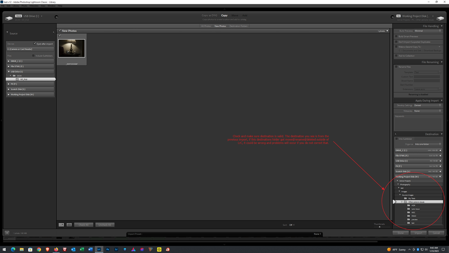The width and height of the screenshot is (449, 253).
Task: Open Microsoft Store from taskbar
Action: click(x=30, y=249)
